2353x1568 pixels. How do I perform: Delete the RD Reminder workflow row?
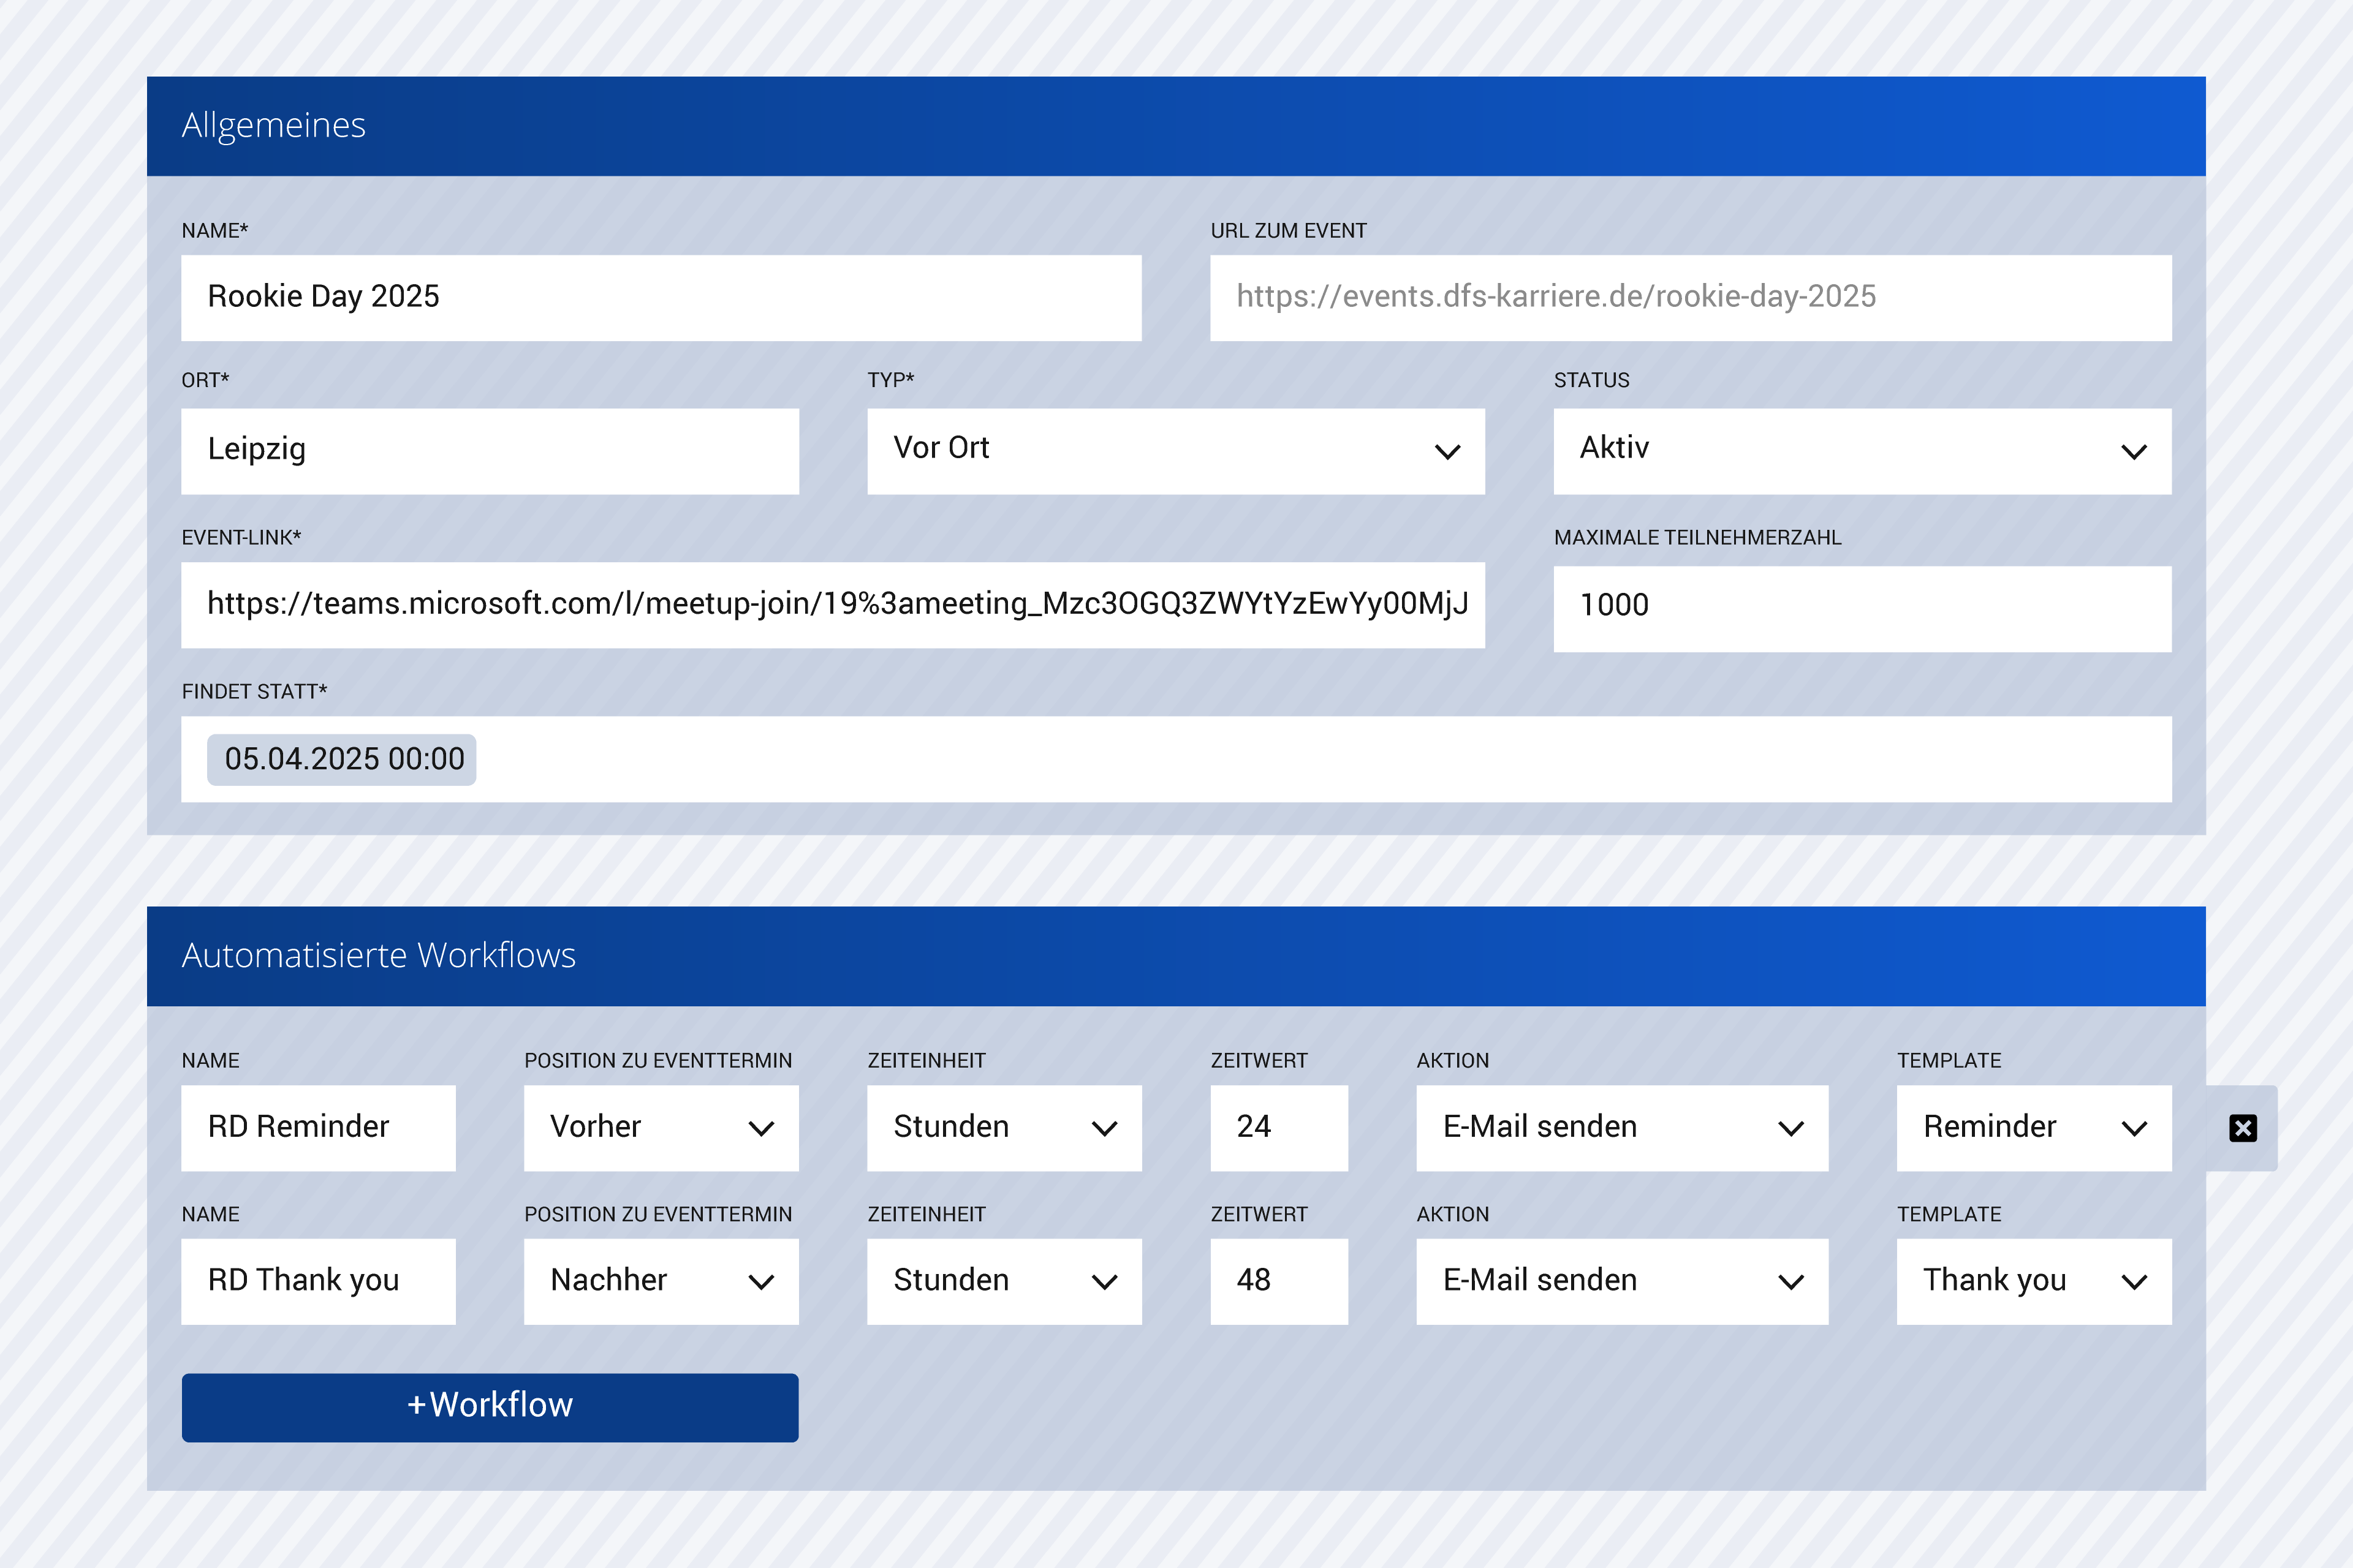(x=2242, y=1128)
